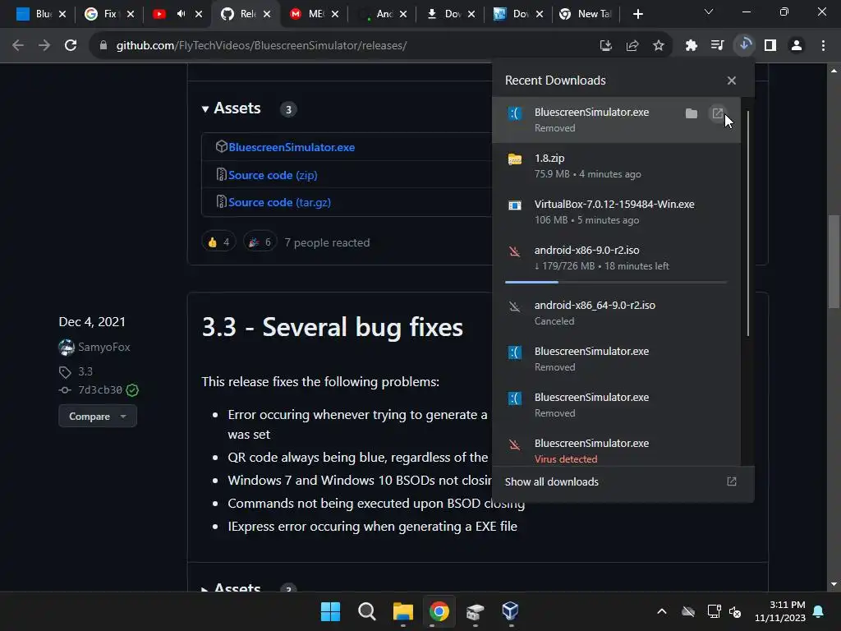Image resolution: width=841 pixels, height=631 pixels.
Task: Click the android-x86-9.0-r2.iso download progress bar
Action: point(616,282)
